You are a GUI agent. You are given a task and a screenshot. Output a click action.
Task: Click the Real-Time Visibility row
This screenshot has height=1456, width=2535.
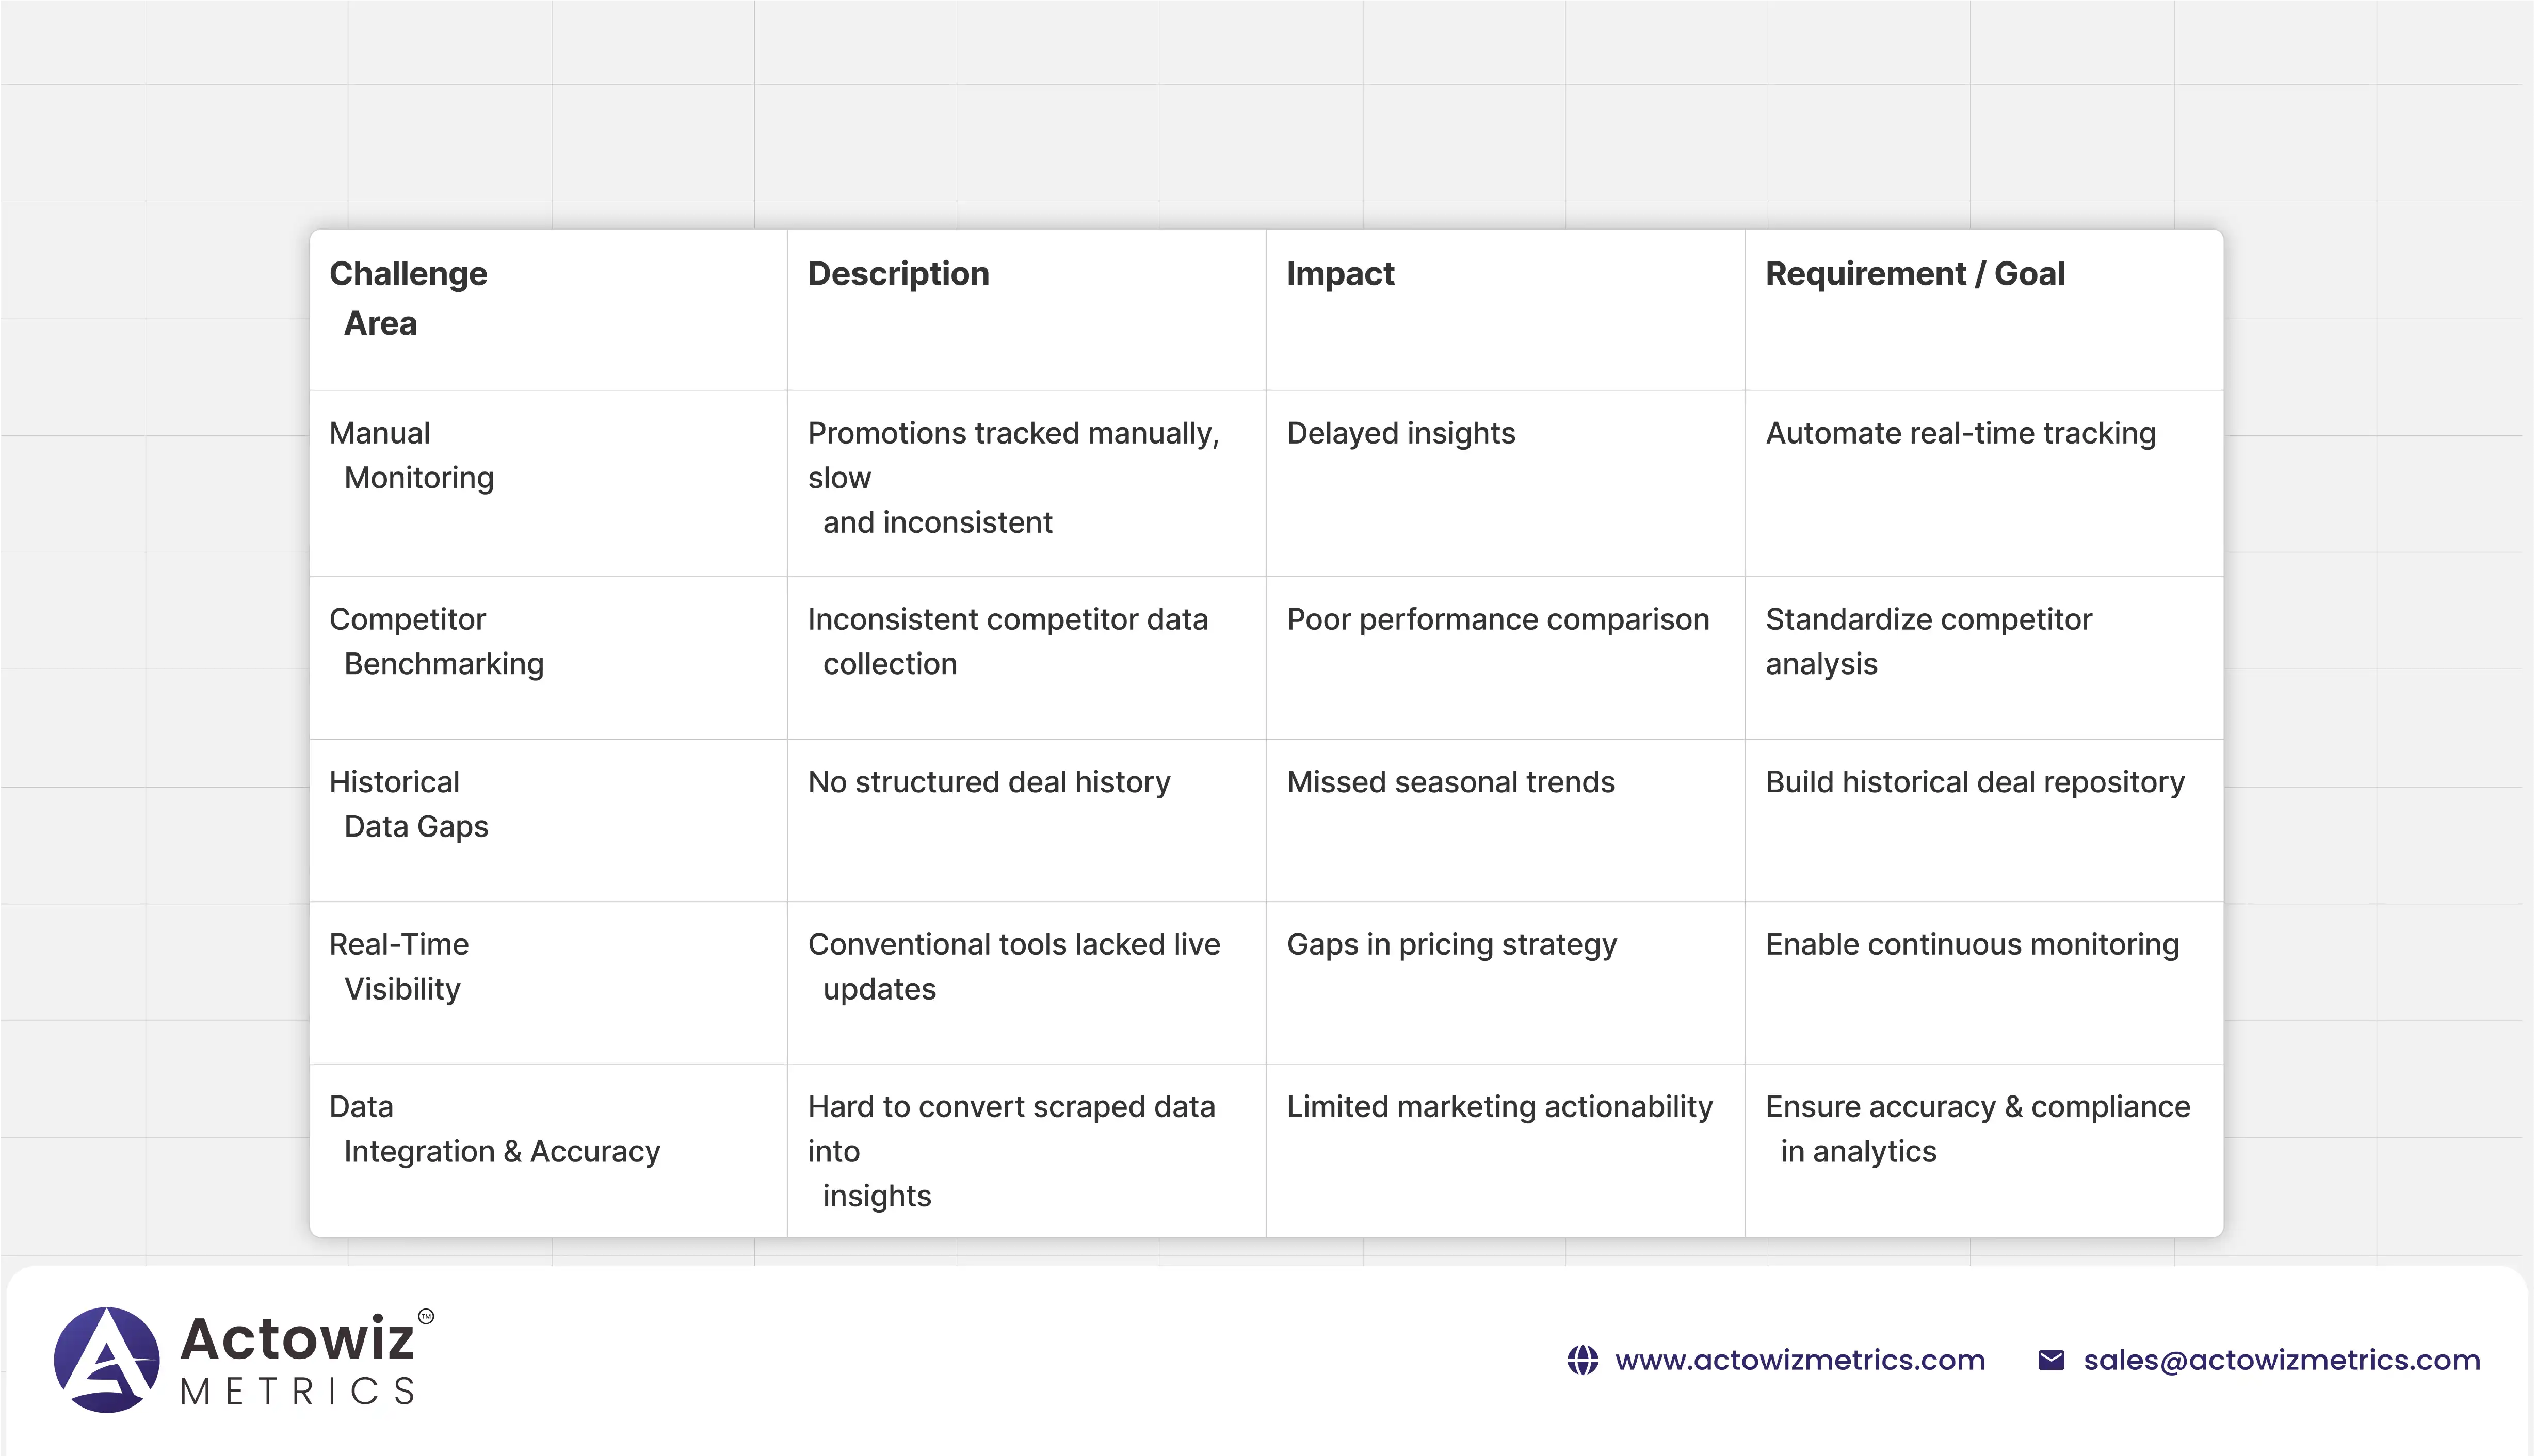(399, 966)
